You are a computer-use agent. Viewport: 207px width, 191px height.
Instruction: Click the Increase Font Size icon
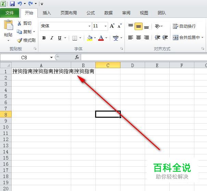[x=112, y=26]
